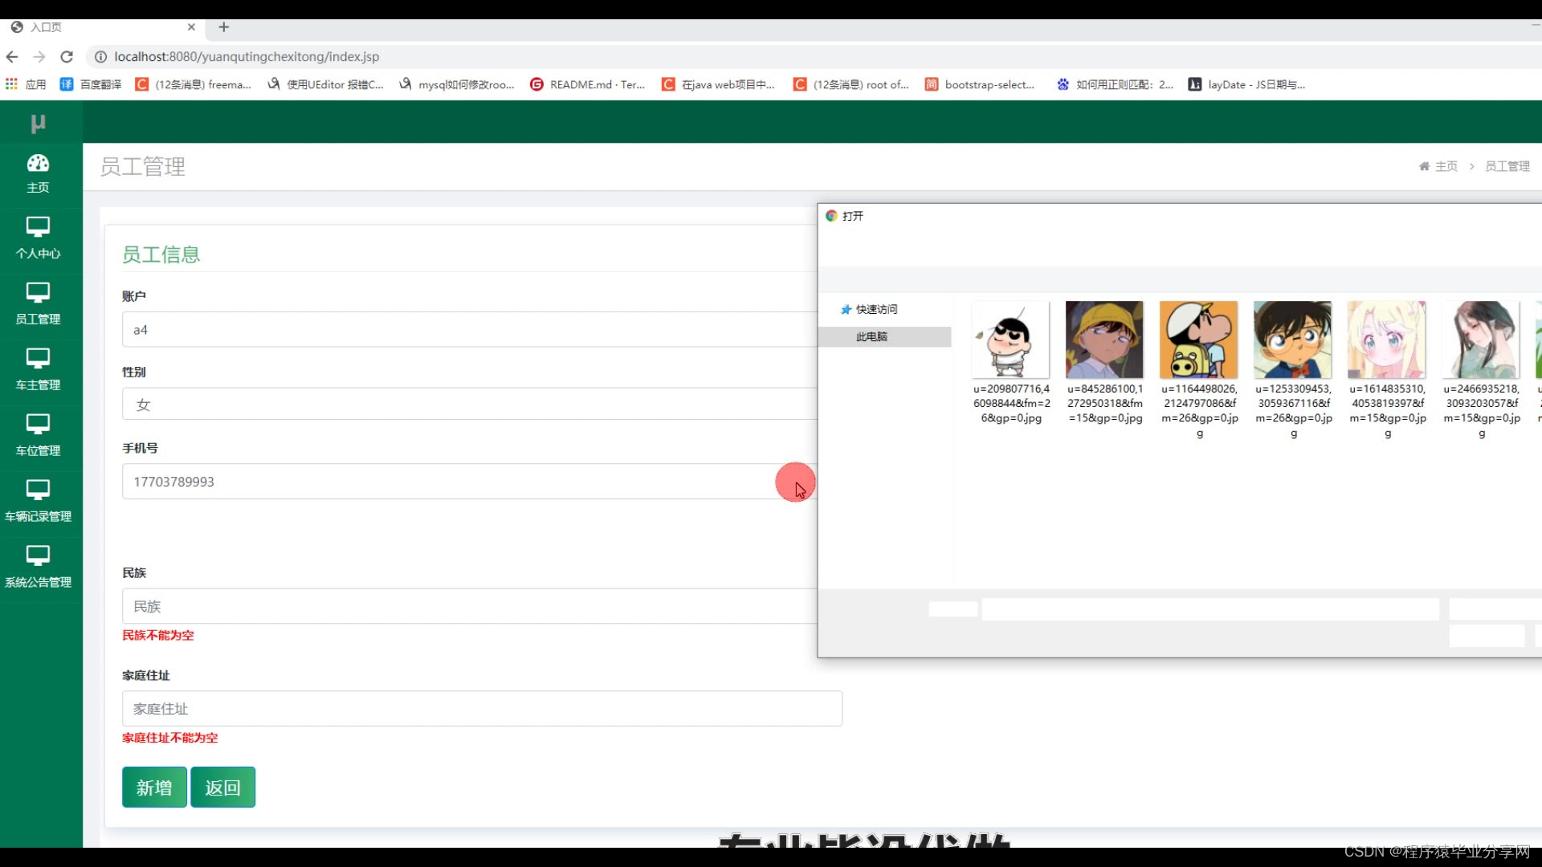Open the mysql如何修改roo... bookmark
The image size is (1542, 867).
(456, 84)
